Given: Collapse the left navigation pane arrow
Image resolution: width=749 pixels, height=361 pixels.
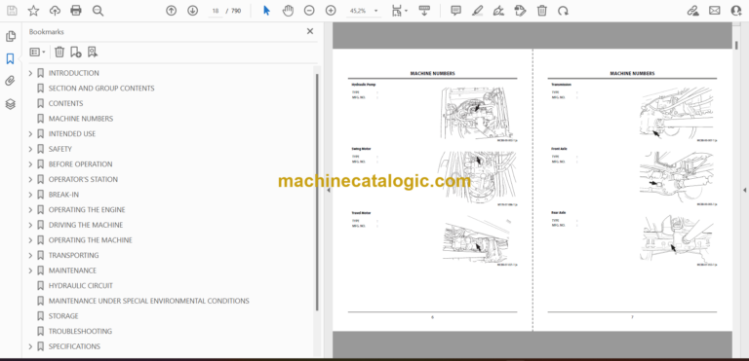Looking at the screenshot, I should pos(328,190).
